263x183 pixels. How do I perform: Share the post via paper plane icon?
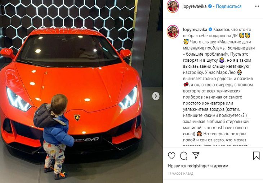pos(196,155)
